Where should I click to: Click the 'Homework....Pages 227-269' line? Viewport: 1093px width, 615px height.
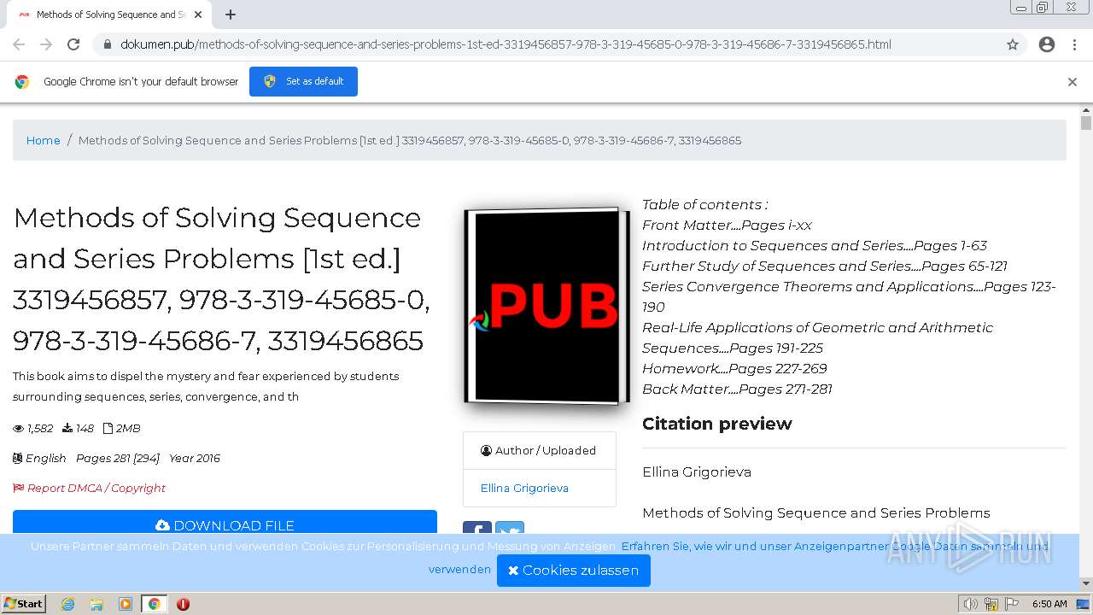click(x=734, y=368)
